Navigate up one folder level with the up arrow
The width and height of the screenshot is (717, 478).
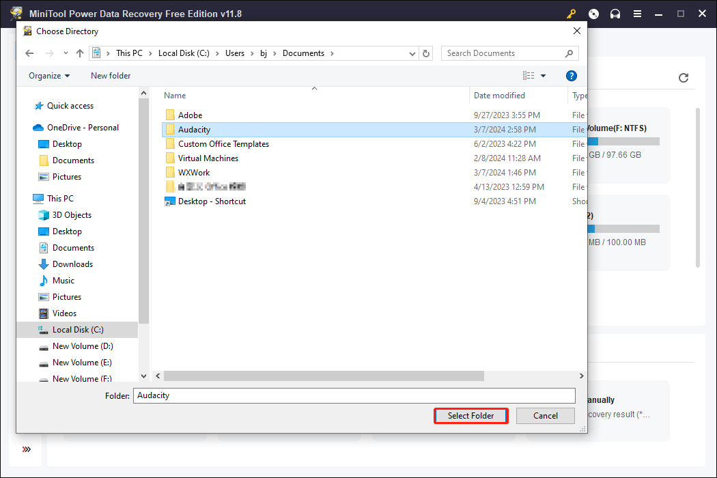(x=79, y=53)
